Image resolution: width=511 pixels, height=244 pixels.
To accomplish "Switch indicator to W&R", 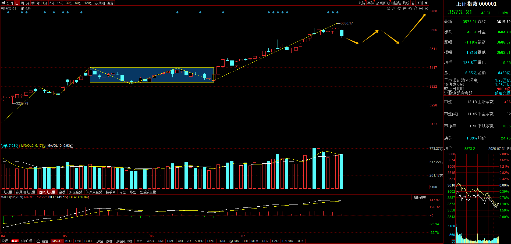I will point(150,241).
